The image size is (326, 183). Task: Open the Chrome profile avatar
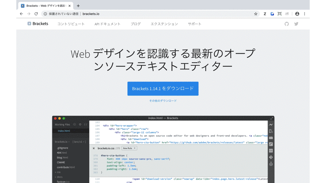[x=297, y=14]
